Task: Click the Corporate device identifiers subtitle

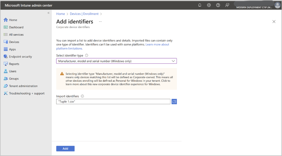Action: tap(73, 27)
